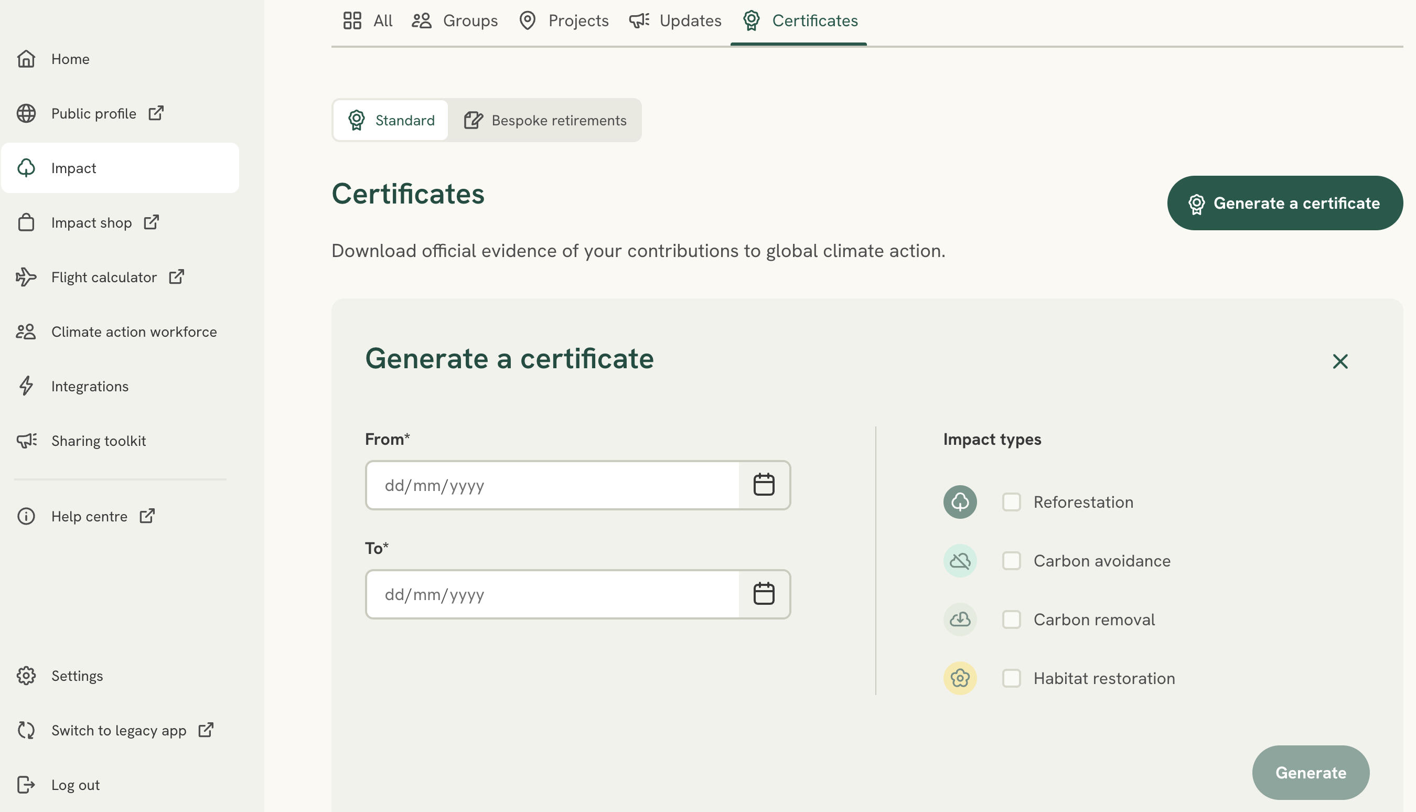
Task: Click the Generate button in the form
Action: (1311, 773)
